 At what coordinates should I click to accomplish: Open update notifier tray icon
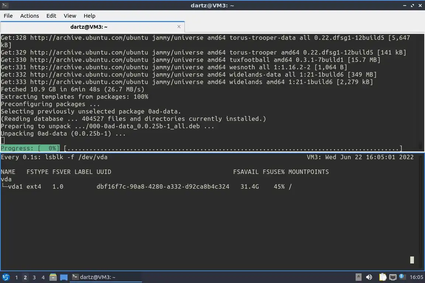[402, 277]
